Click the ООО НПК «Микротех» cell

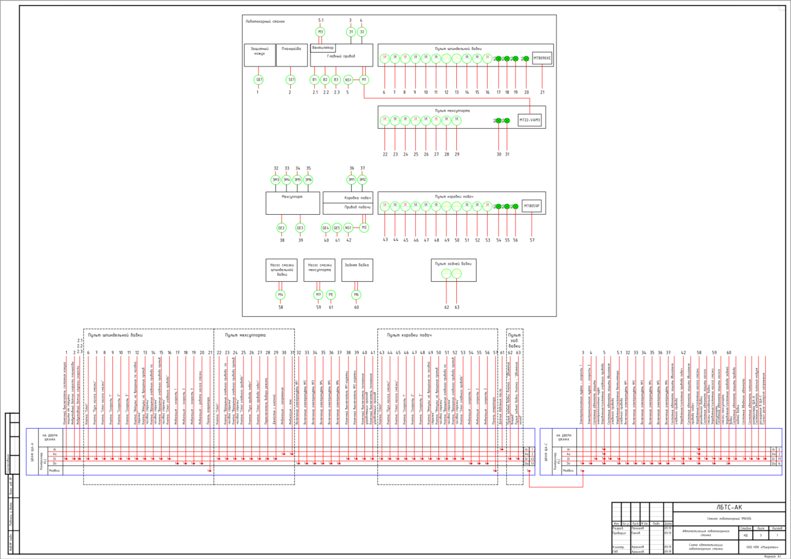(x=761, y=546)
